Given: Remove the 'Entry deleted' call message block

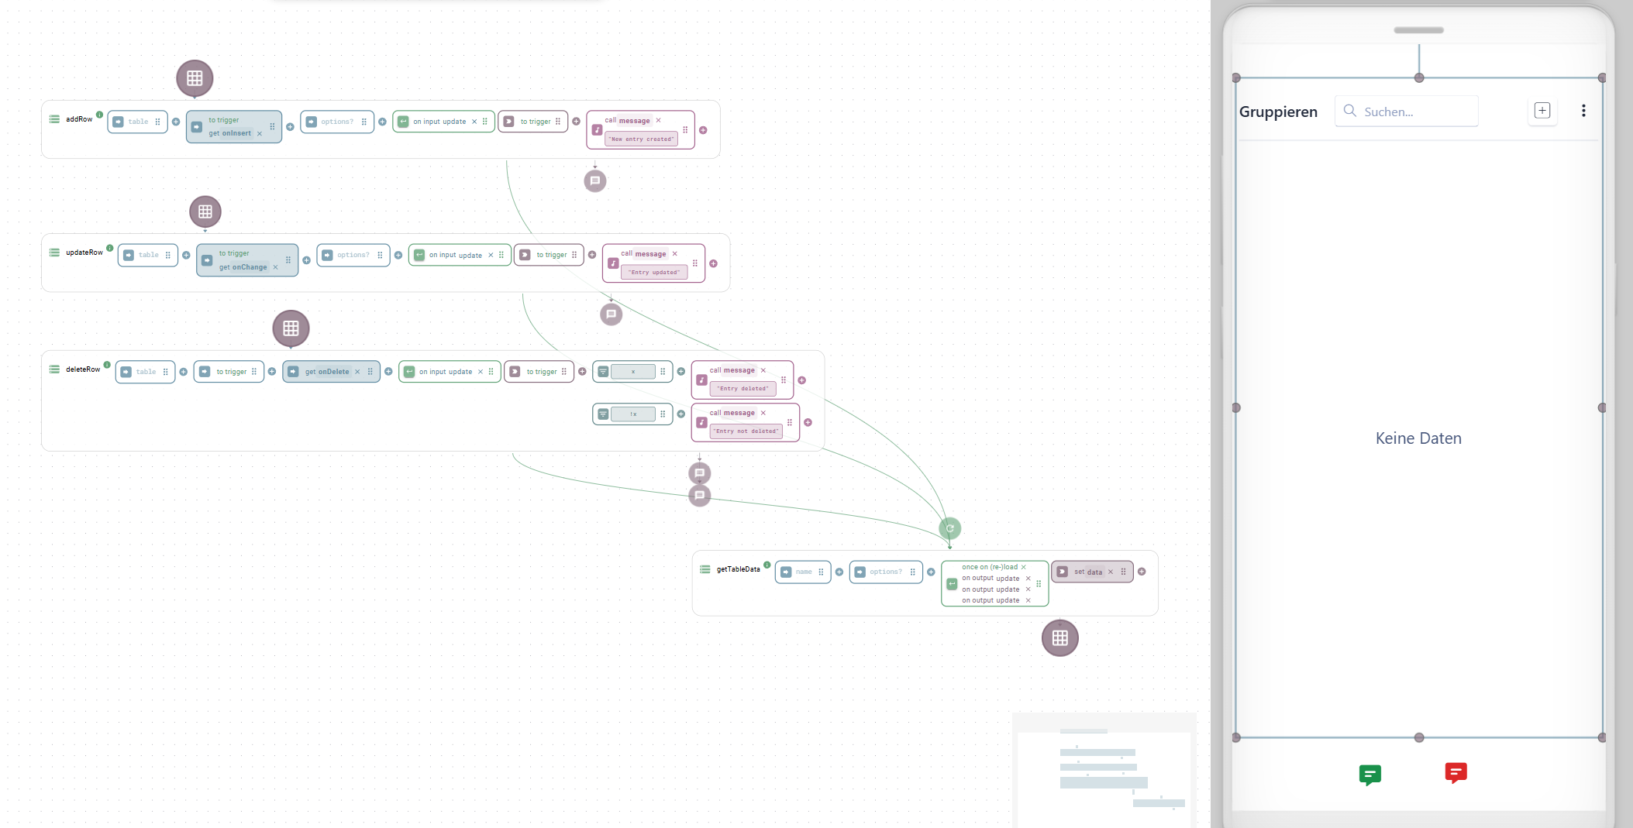Looking at the screenshot, I should coord(763,370).
